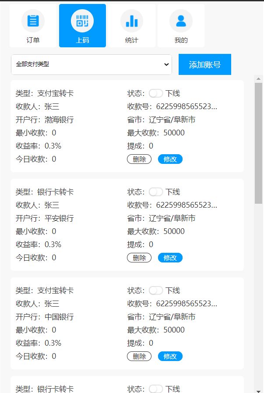The width and height of the screenshot is (264, 393).
Task: Click 收款号 value in the 中国银行 card
Action: coord(187,304)
